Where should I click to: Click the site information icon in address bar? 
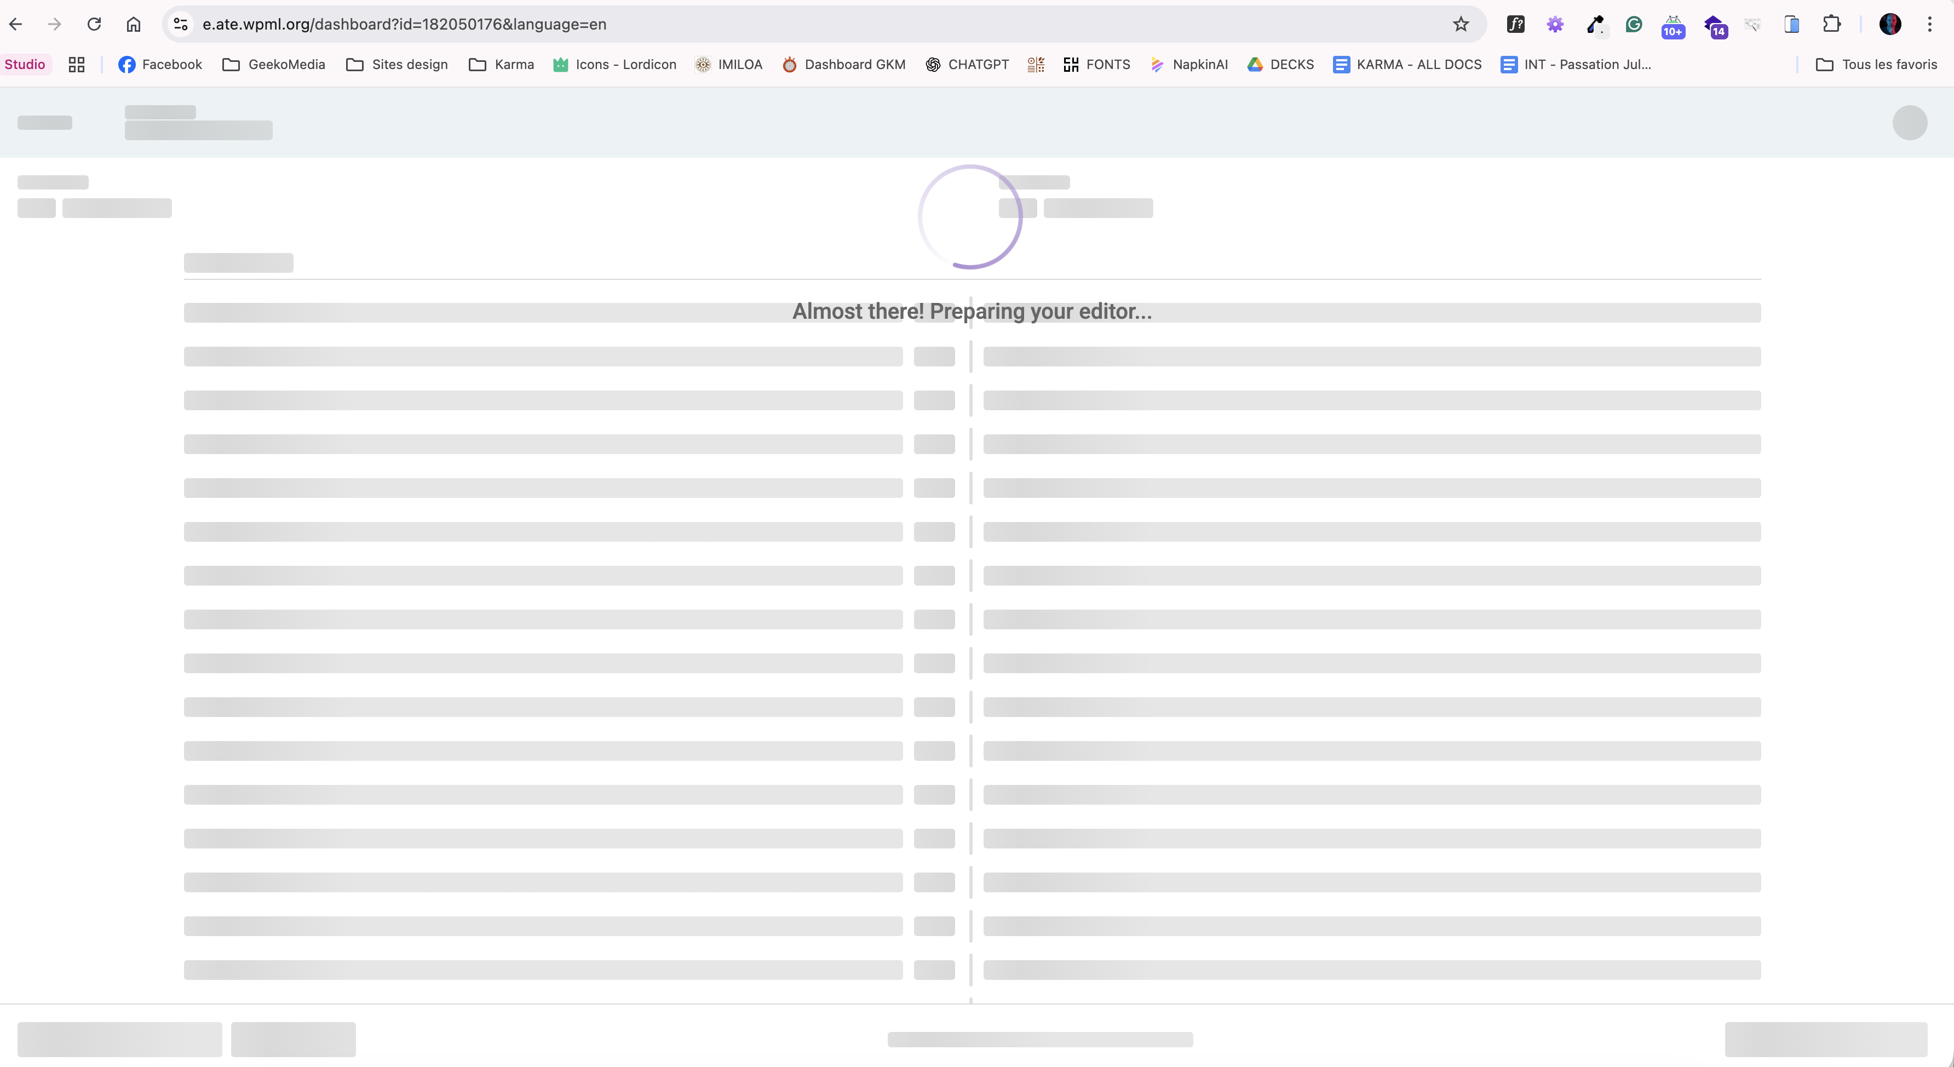tap(181, 24)
